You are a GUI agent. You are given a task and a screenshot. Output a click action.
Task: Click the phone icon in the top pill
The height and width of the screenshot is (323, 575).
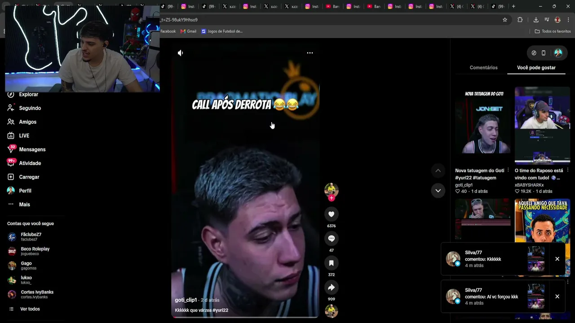[x=544, y=53]
